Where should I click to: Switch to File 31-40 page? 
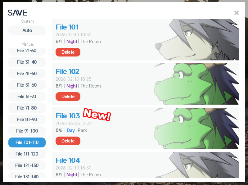(27, 62)
